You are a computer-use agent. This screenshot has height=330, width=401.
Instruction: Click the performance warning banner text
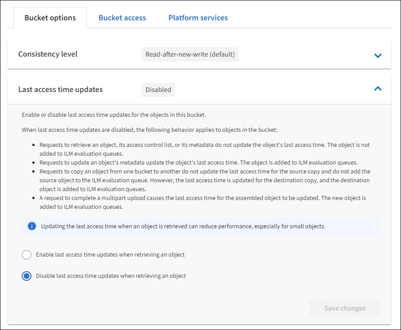183,226
